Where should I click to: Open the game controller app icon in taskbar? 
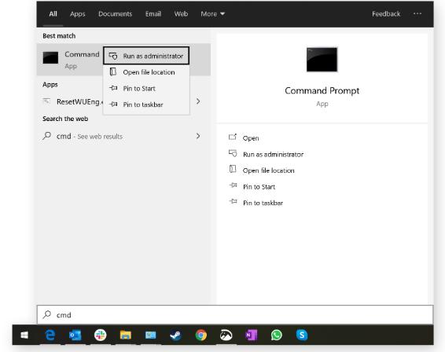point(226,335)
